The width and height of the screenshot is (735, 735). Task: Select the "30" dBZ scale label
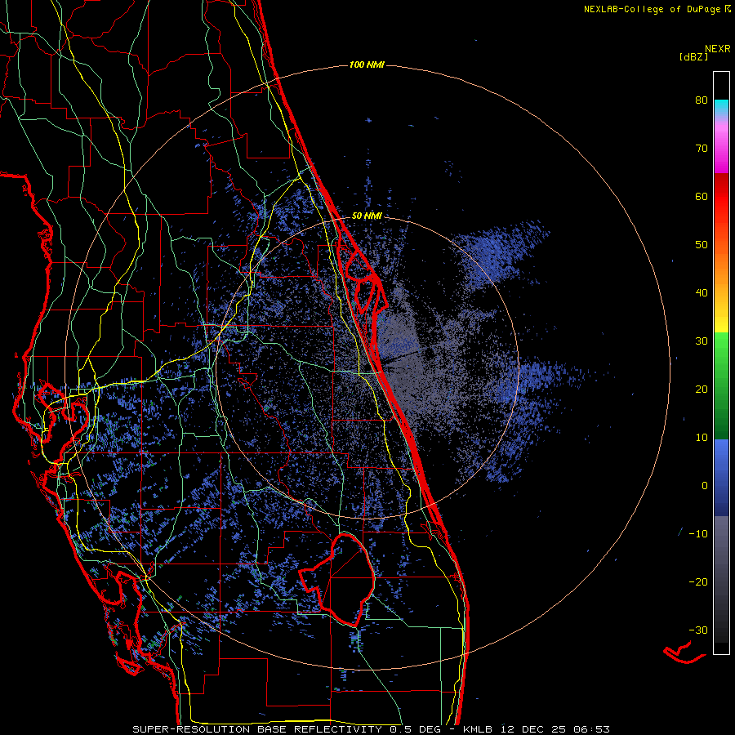702,341
